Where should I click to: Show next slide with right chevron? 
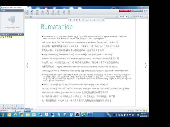pyautogui.click(x=146, y=65)
